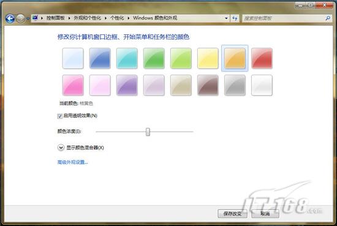Choose the lime green color swatch
The image size is (337, 226).
click(x=181, y=58)
